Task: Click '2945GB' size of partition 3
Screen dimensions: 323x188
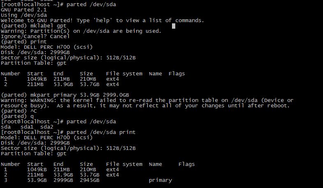Action: point(90,180)
